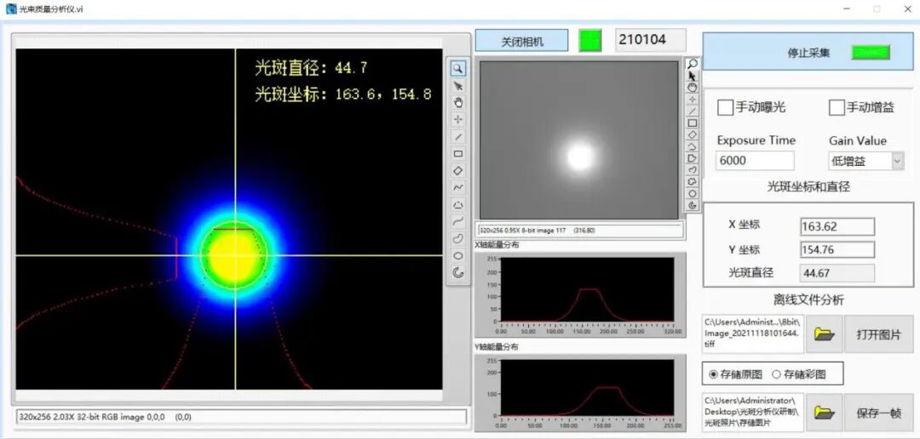Select the Pan hand tool beside the color image
This screenshot has height=439, width=920.
point(458,103)
